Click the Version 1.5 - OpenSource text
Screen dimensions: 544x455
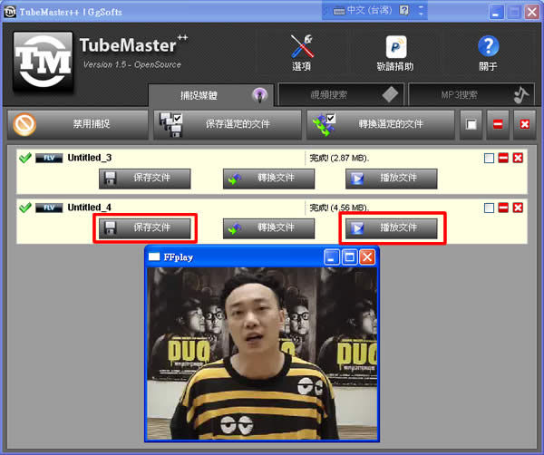point(132,65)
